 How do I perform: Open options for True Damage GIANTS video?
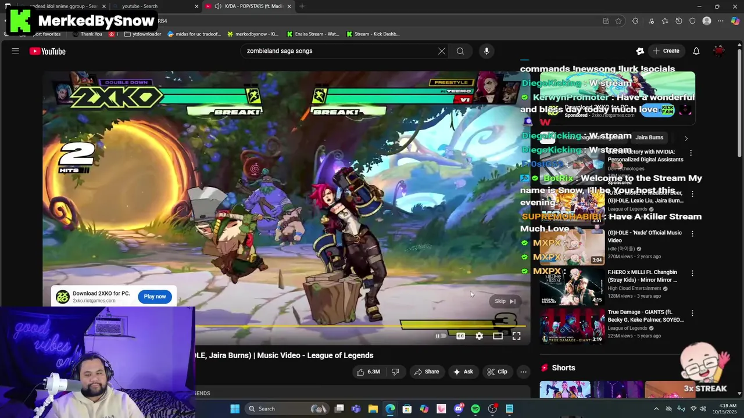click(x=692, y=313)
